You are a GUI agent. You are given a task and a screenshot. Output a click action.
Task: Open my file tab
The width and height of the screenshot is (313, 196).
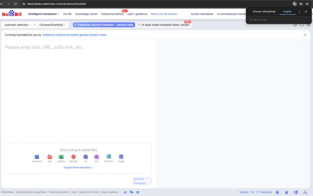67,14
